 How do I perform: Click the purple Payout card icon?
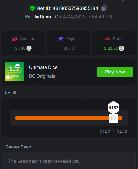[61, 39]
